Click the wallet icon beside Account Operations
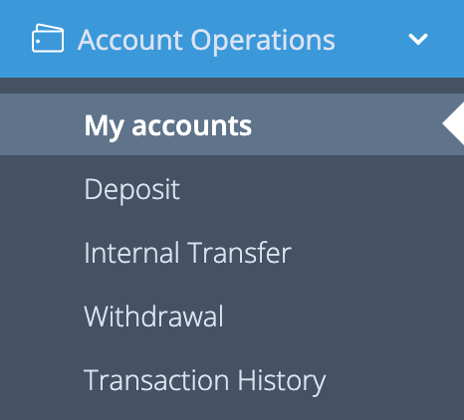Image resolution: width=464 pixels, height=420 pixels. tap(48, 38)
